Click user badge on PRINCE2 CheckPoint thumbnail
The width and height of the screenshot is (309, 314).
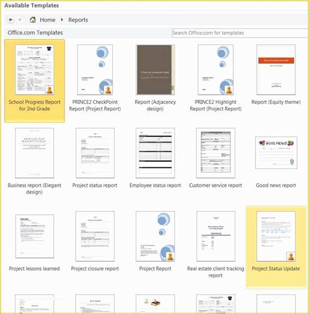click(x=108, y=90)
